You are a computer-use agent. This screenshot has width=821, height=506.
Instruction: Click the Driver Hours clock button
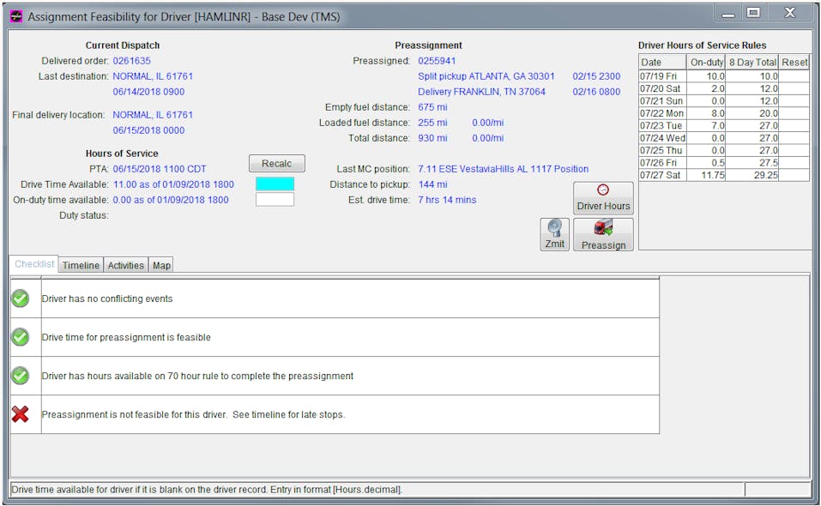[603, 197]
